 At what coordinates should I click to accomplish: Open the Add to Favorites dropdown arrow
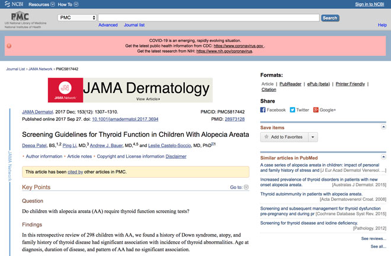click(x=313, y=137)
